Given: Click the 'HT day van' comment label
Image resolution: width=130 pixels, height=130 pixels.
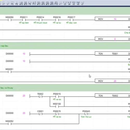Looking at the screenshot, I should tap(71, 23).
